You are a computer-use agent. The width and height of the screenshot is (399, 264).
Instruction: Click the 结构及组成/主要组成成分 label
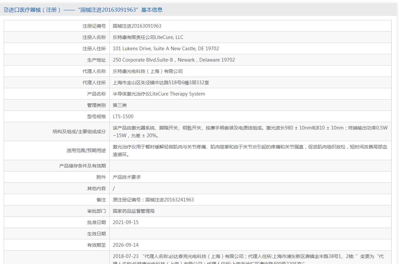(79, 132)
